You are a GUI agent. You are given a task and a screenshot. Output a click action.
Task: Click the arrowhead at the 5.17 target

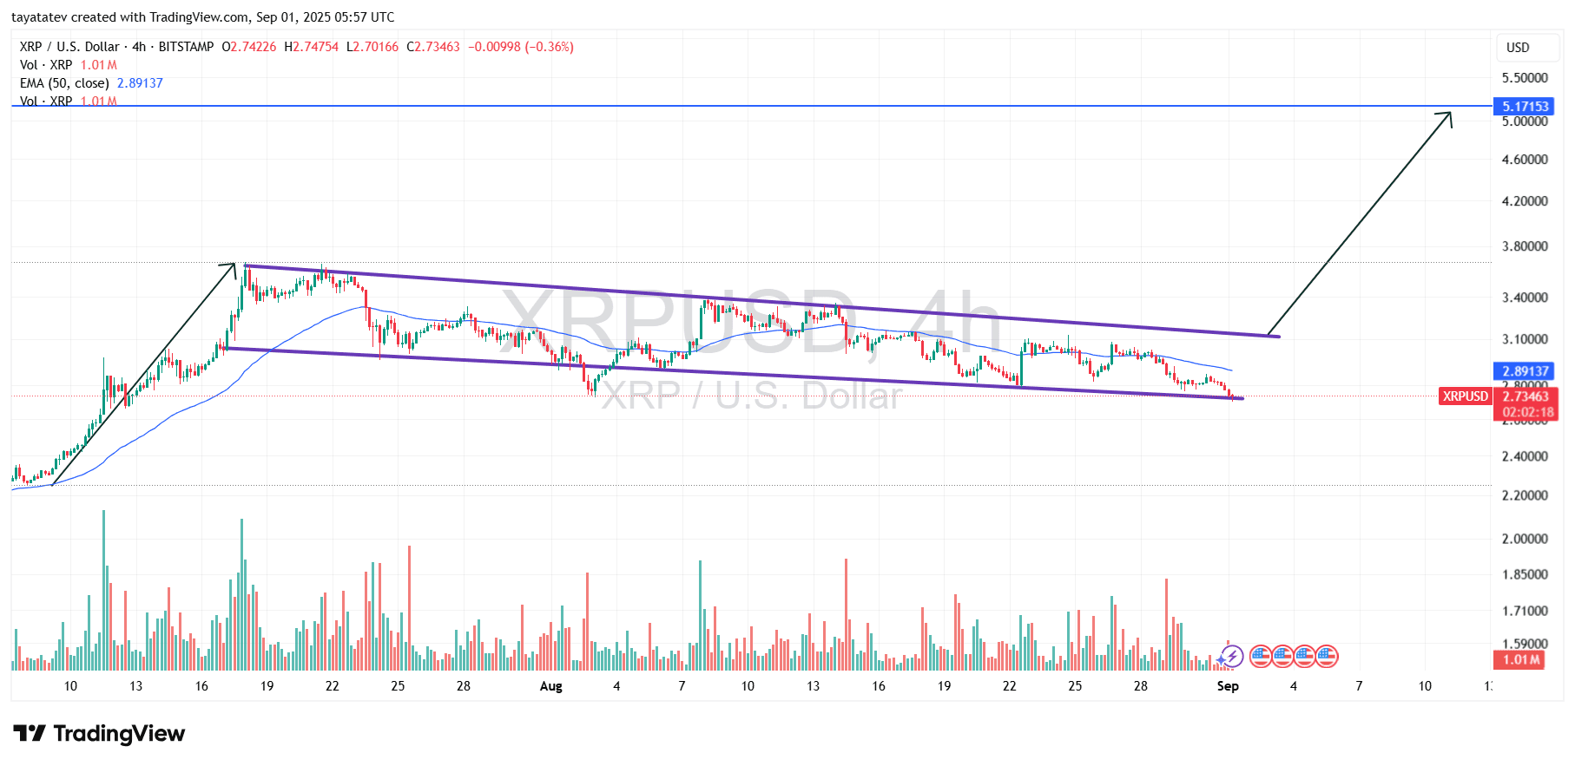[x=1448, y=115]
